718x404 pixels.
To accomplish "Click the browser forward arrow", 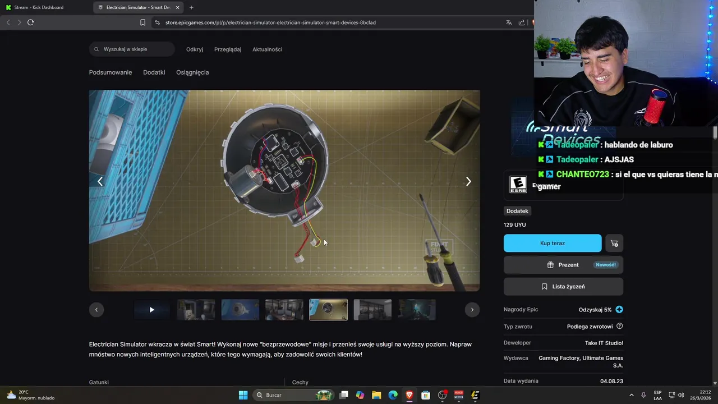I will tap(19, 22).
